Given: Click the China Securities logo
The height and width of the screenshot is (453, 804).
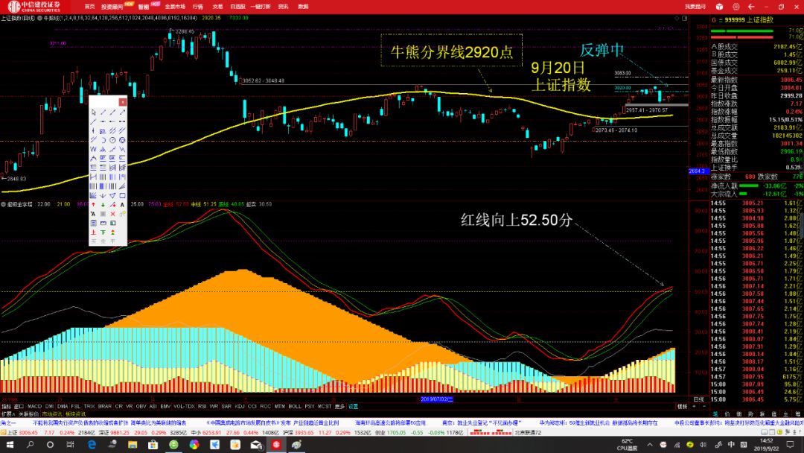Looking at the screenshot, I should 33,7.
